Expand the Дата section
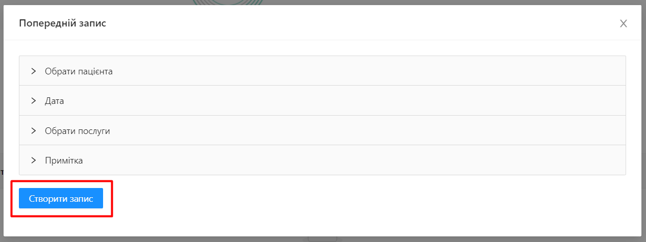This screenshot has width=646, height=242. tap(54, 101)
